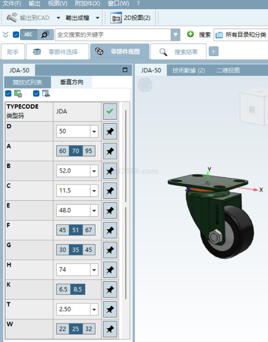Screen dimensions: 268x342
Task: Open the full-text search history dropdown
Action: pyautogui.click(x=176, y=35)
